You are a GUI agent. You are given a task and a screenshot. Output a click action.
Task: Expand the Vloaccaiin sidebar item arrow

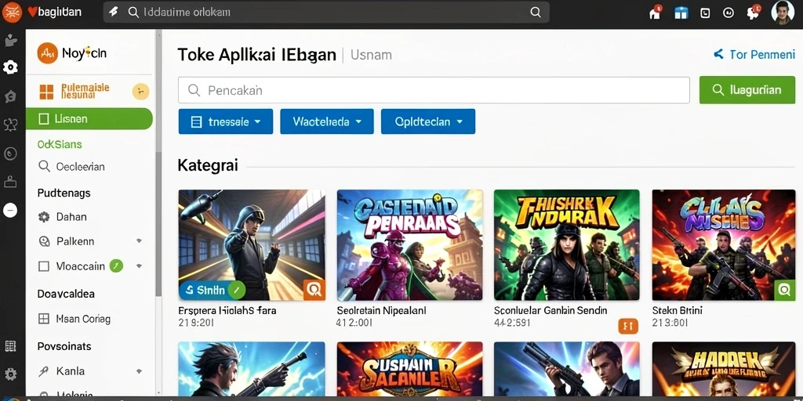click(x=139, y=266)
